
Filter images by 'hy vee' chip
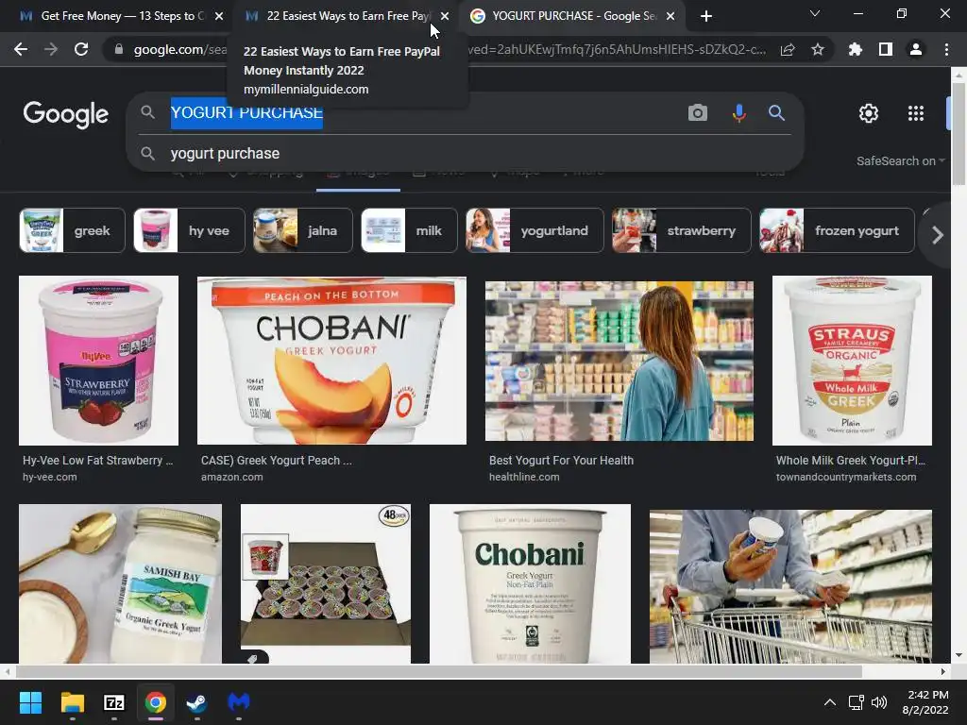coord(189,230)
